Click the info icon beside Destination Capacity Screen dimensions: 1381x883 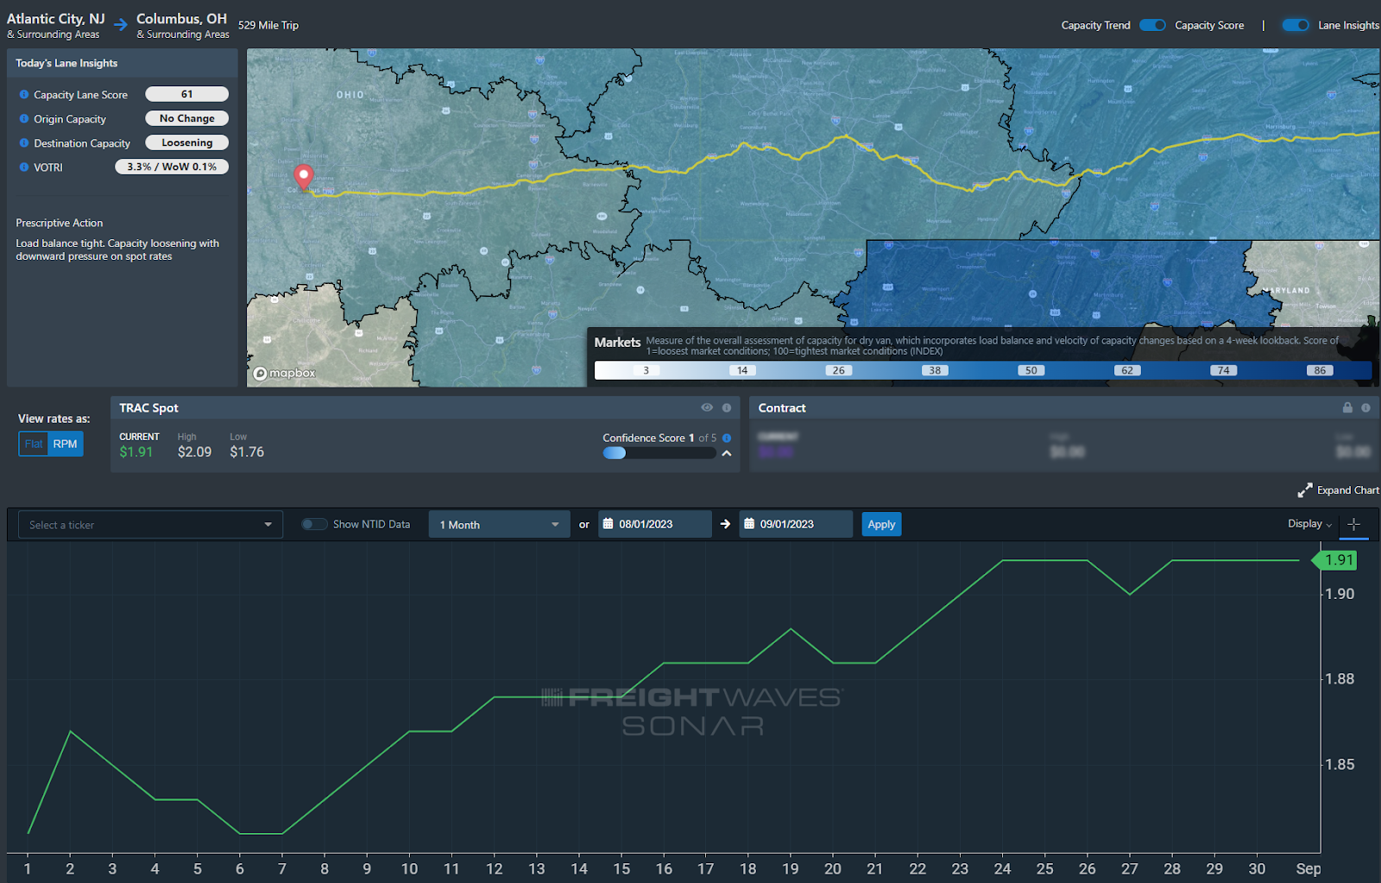tap(24, 143)
